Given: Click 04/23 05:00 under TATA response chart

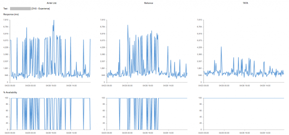Looking at the screenshot, I should [x=204, y=86].
